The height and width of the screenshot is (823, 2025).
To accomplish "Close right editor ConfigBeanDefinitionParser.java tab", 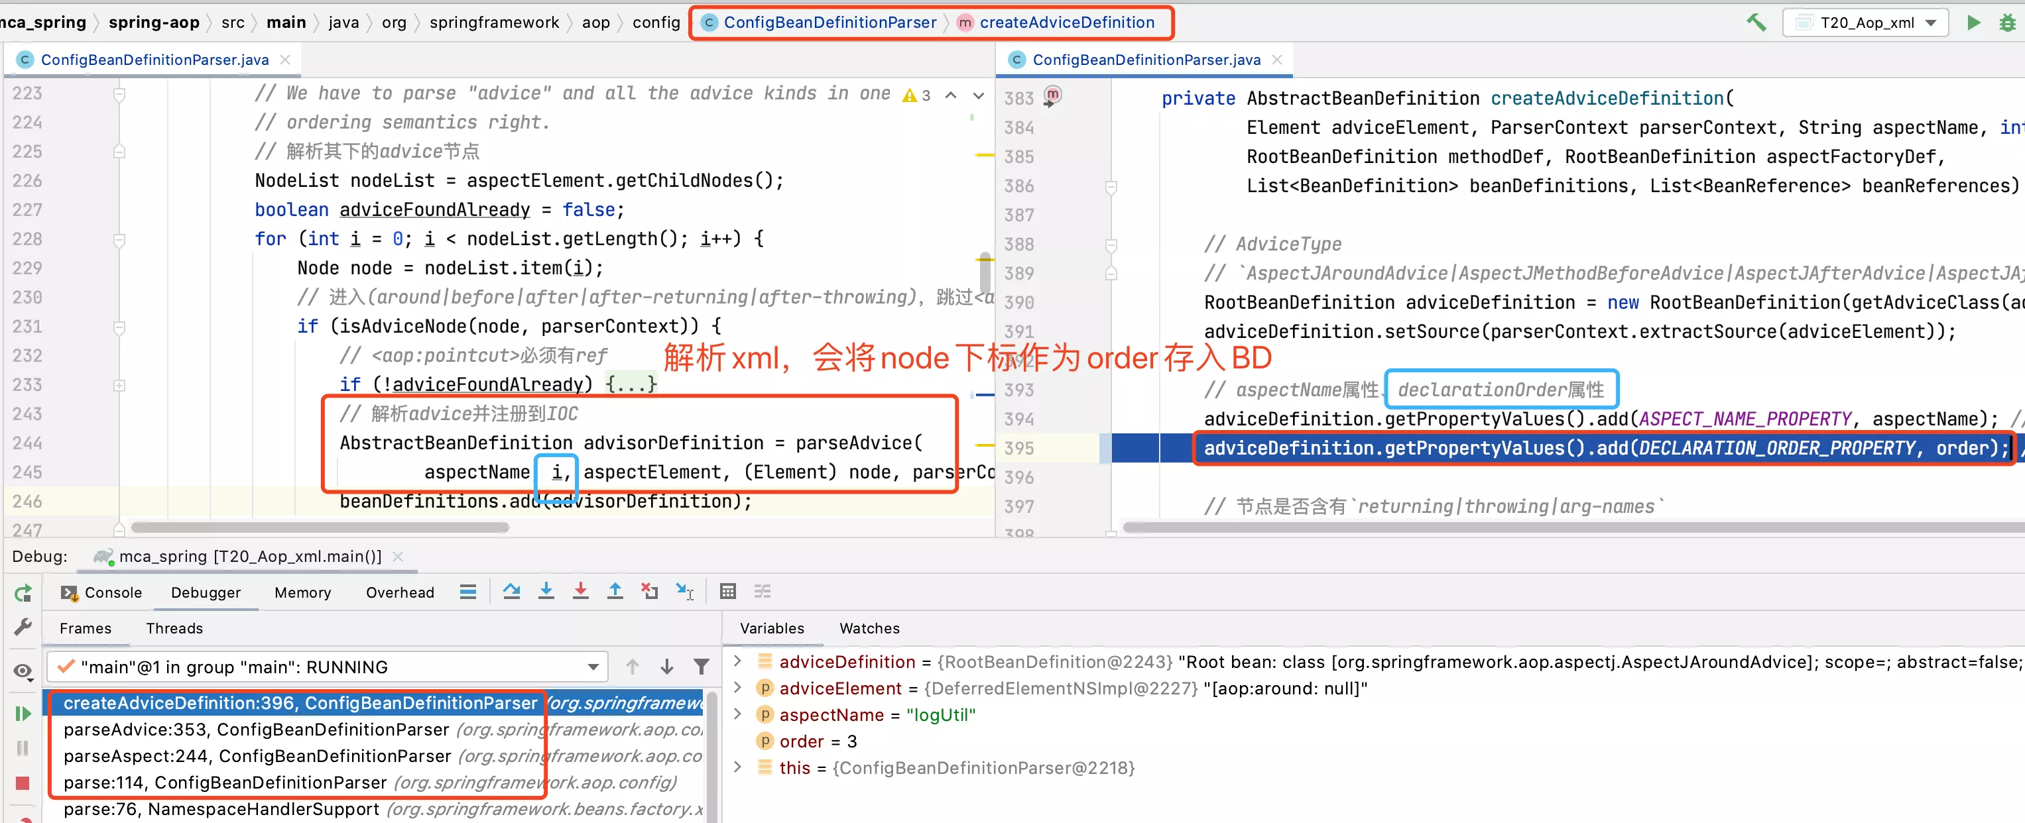I will point(1276,60).
